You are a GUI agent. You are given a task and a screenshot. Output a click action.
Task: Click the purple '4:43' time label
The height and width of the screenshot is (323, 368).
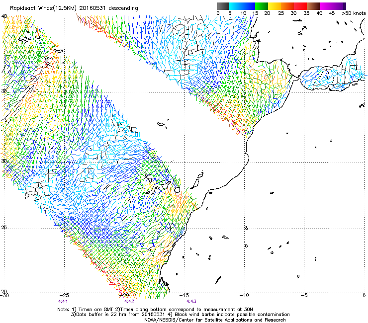pos(191,302)
